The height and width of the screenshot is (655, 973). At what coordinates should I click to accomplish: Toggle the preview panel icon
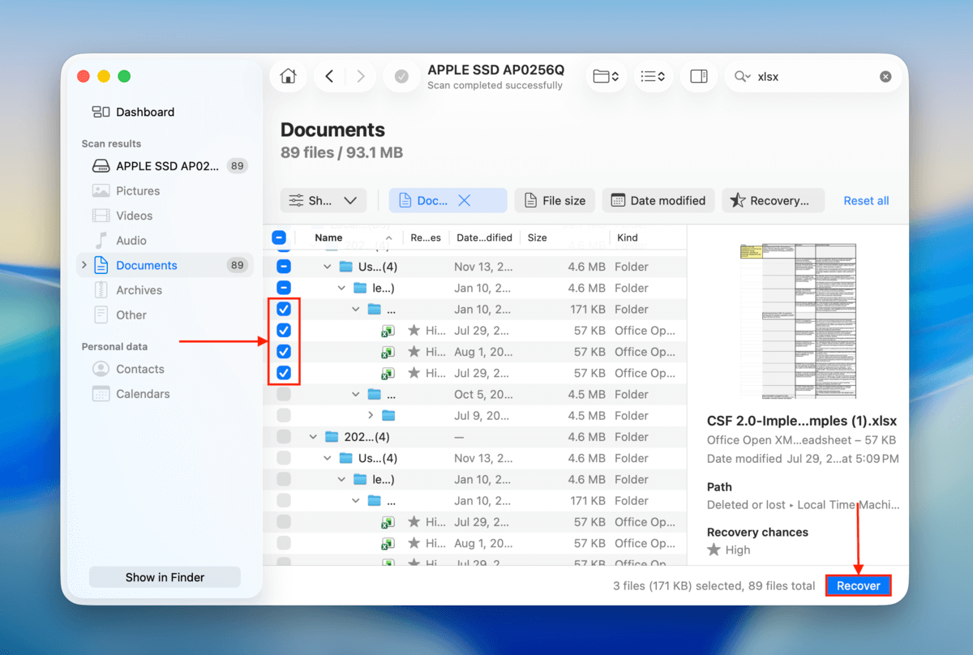pyautogui.click(x=698, y=75)
